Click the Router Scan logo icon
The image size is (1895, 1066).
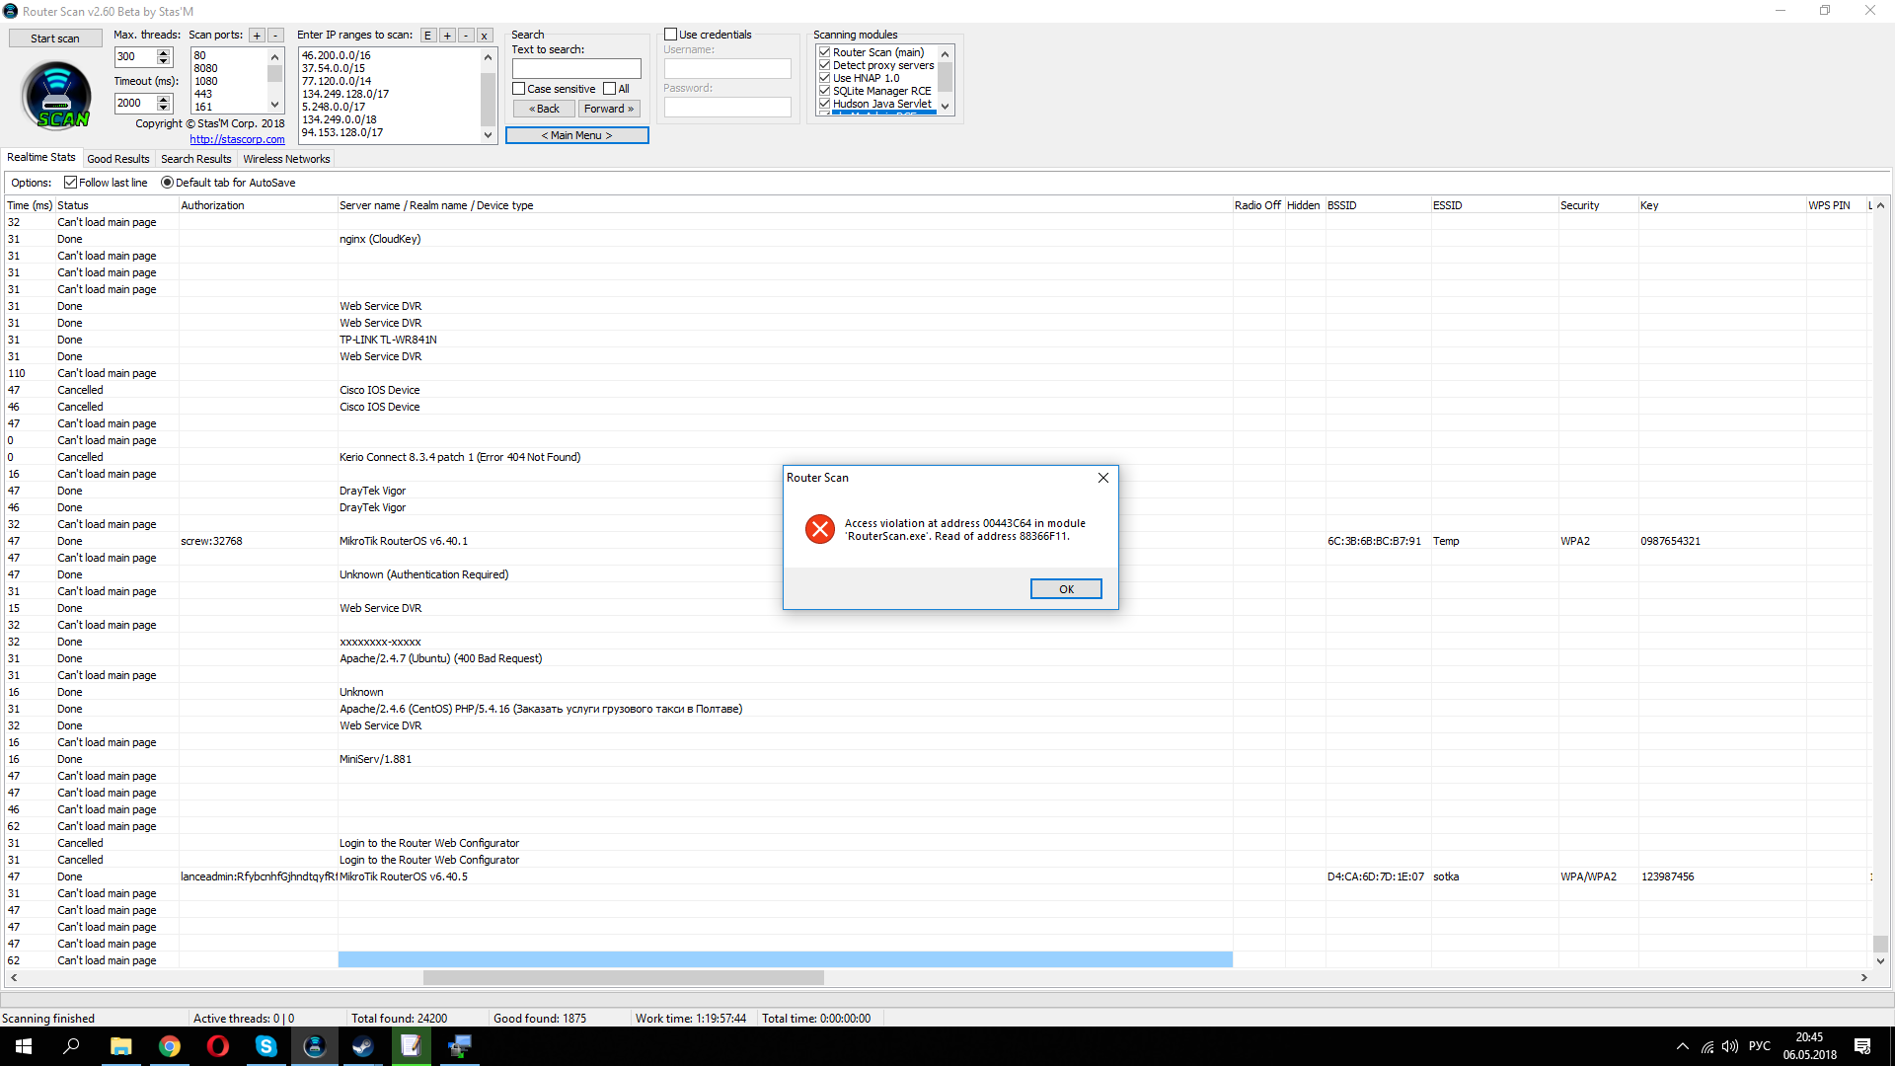pos(56,96)
